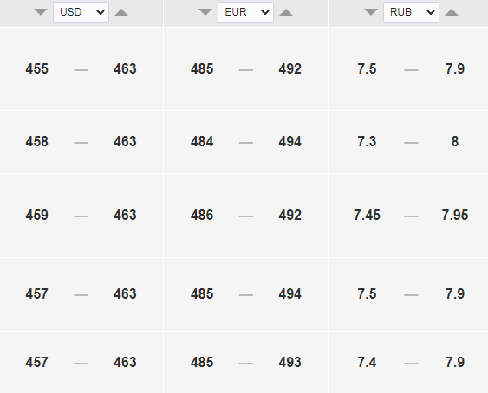Select the USD buy rate 458
This screenshot has width=488, height=393.
point(37,141)
